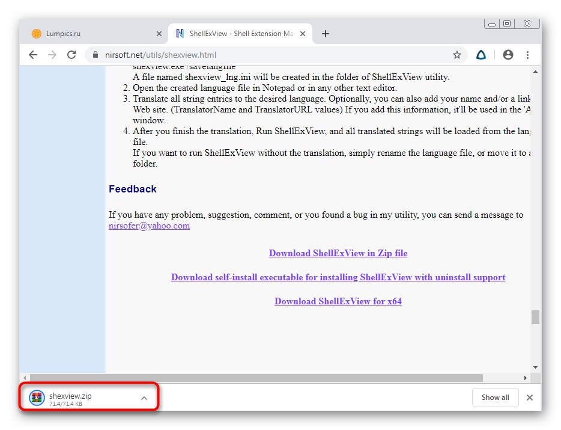Click the scroll left arrow

tap(25, 378)
